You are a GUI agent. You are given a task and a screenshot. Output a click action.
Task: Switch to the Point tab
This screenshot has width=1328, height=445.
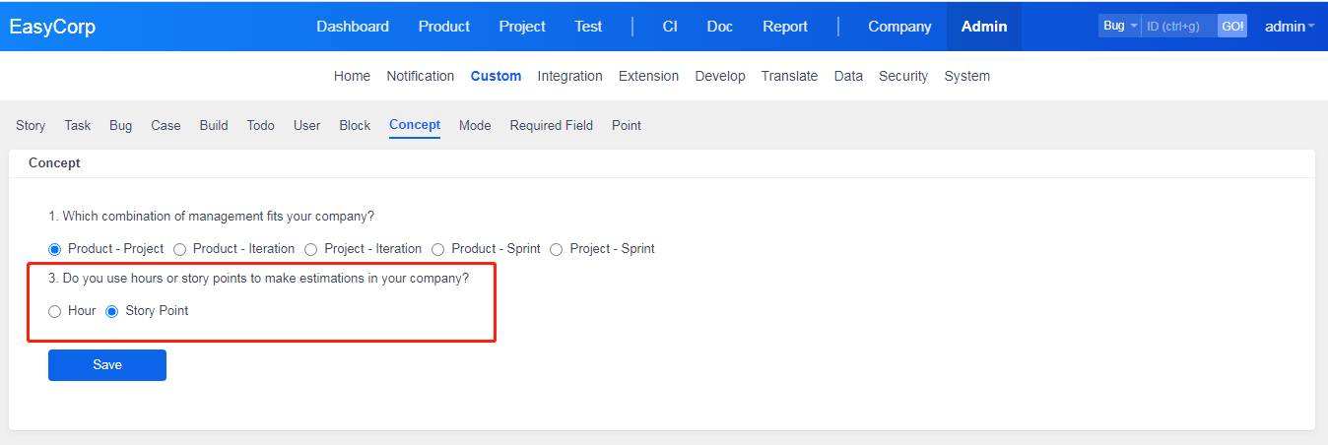coord(626,125)
